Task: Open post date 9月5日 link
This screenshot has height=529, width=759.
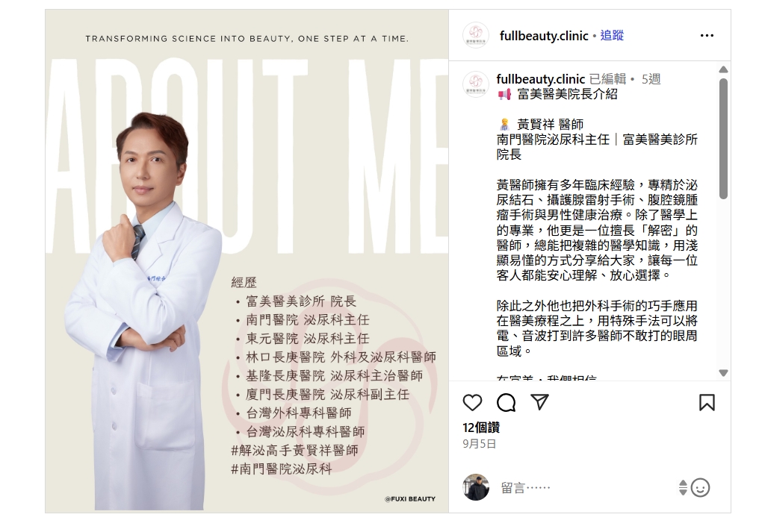Action: [479, 444]
